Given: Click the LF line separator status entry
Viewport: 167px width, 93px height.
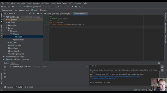Looking at the screenshot, I should tap(139, 90).
